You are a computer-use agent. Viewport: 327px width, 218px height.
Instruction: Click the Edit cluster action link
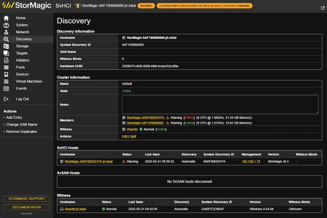point(125,136)
